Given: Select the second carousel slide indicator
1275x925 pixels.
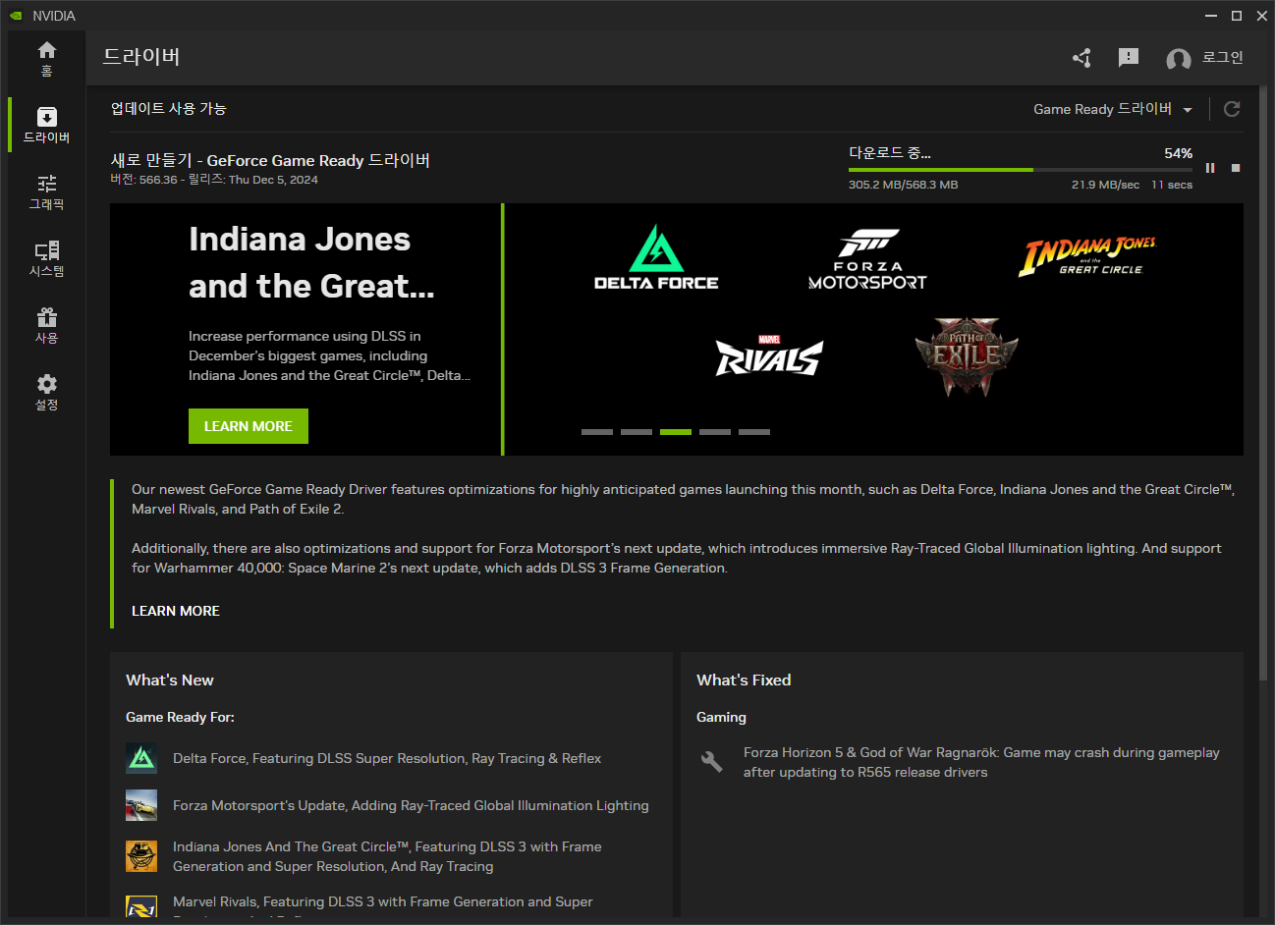Looking at the screenshot, I should click(x=637, y=432).
